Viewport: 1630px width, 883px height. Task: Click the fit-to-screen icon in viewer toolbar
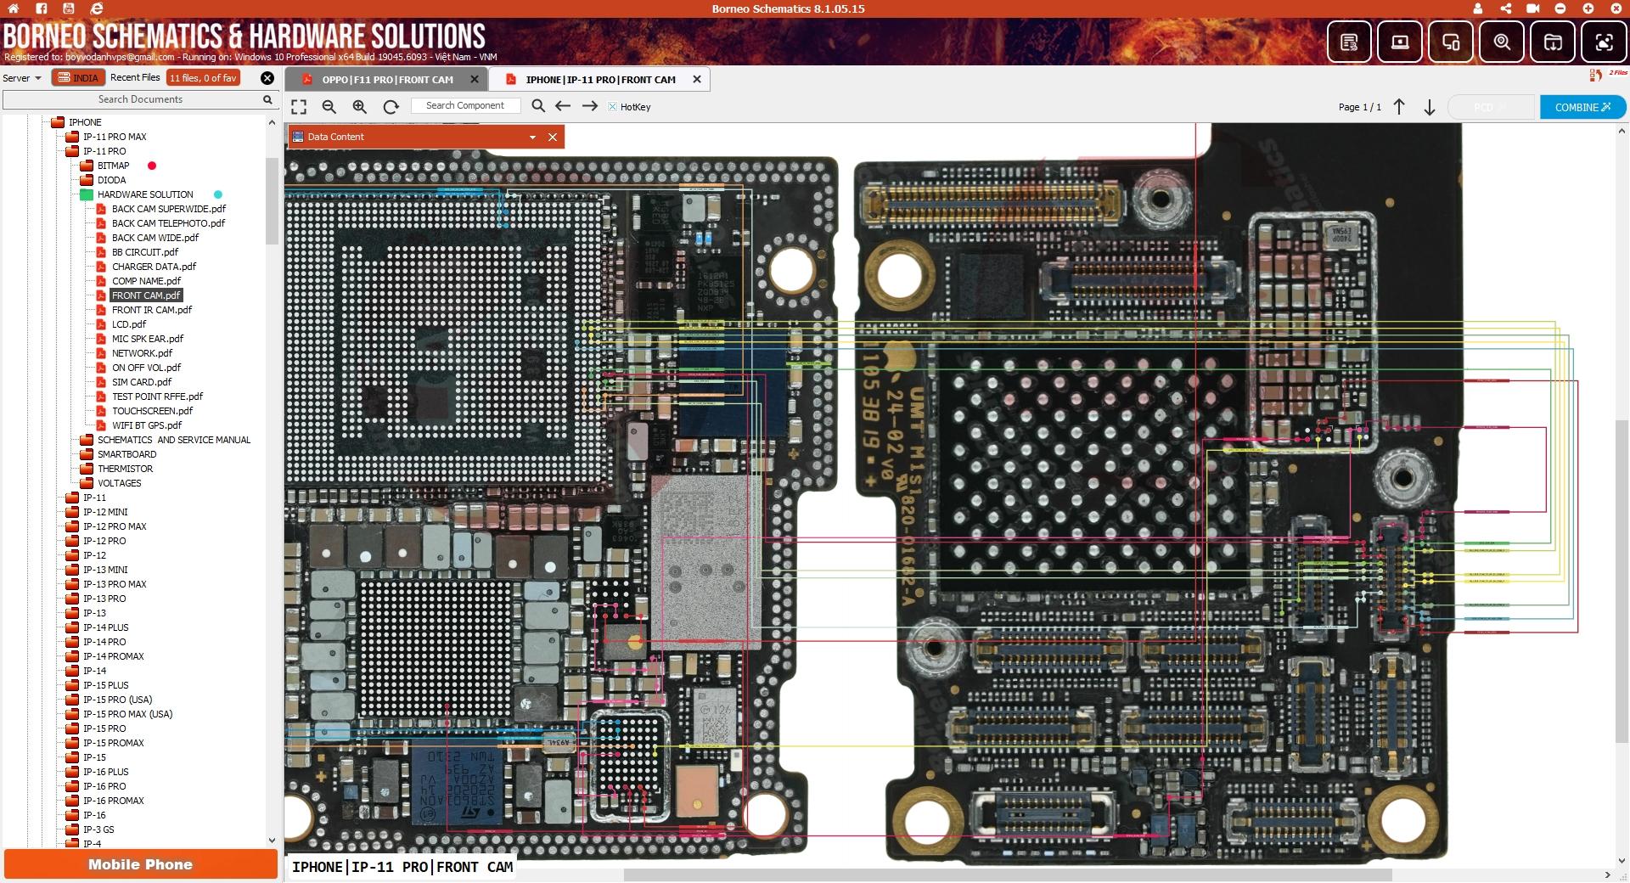click(299, 106)
